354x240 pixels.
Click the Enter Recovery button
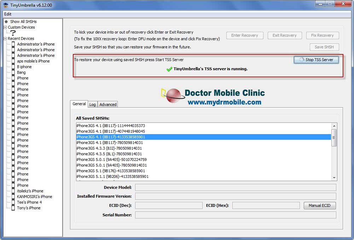pos(245,35)
